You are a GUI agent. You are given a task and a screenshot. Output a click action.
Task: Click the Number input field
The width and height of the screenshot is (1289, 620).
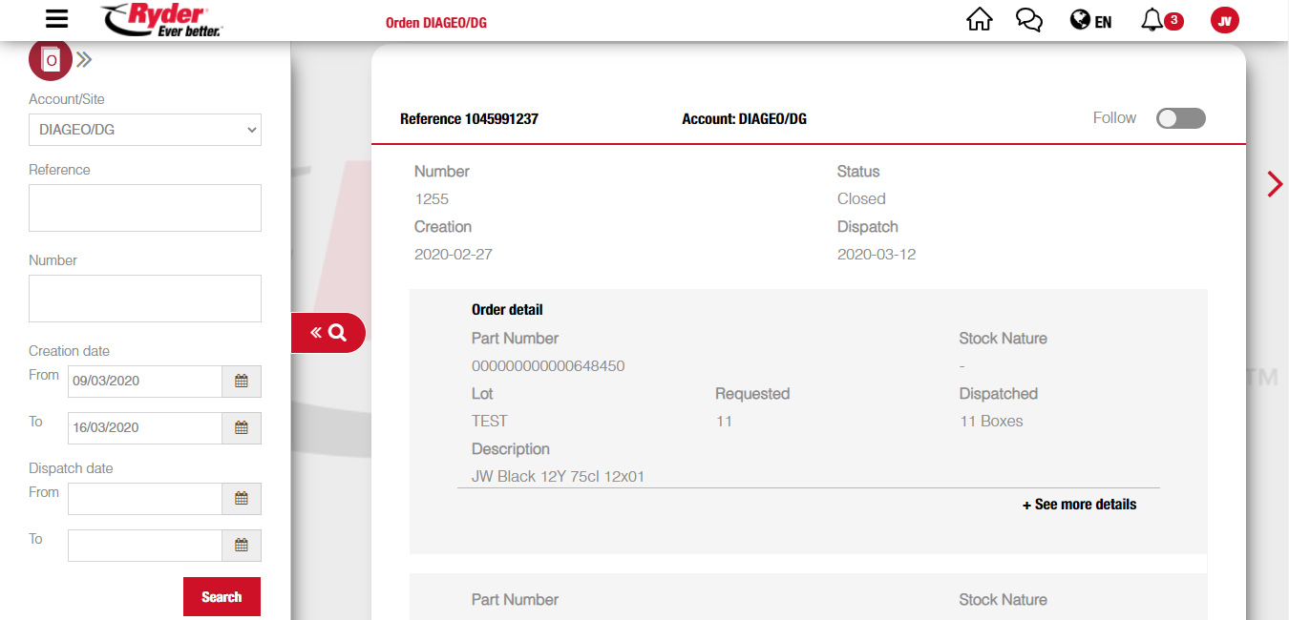145,299
